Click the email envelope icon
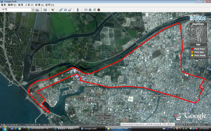The image size is (211, 131). (x=86, y=10)
